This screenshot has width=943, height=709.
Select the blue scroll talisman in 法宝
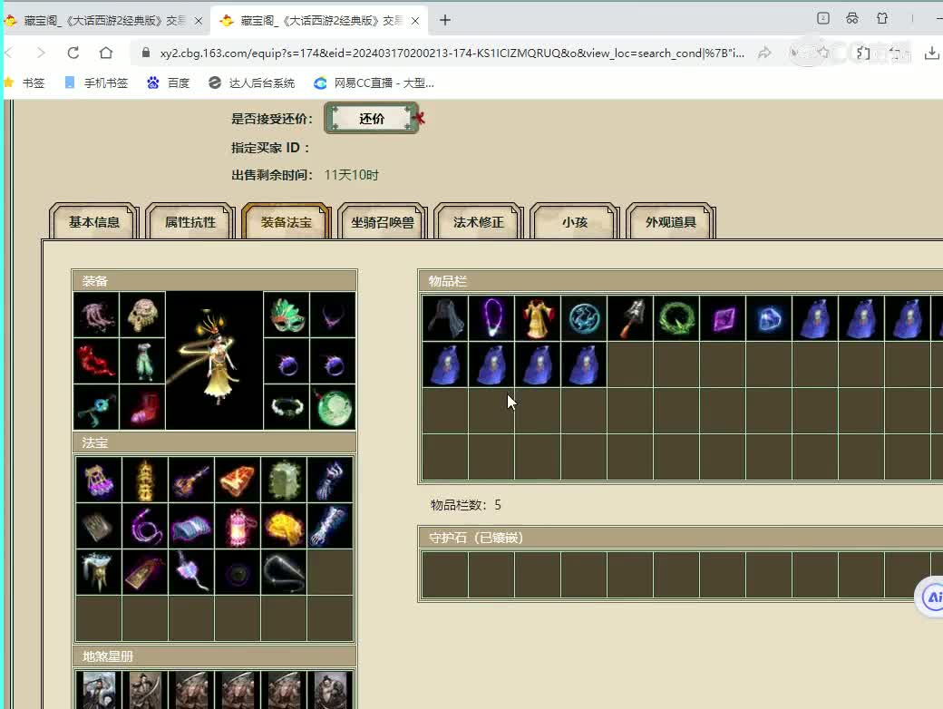191,526
